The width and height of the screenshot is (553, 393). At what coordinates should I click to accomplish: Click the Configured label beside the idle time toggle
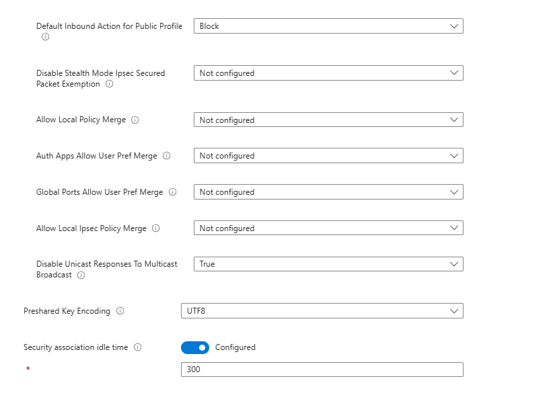[x=235, y=347]
